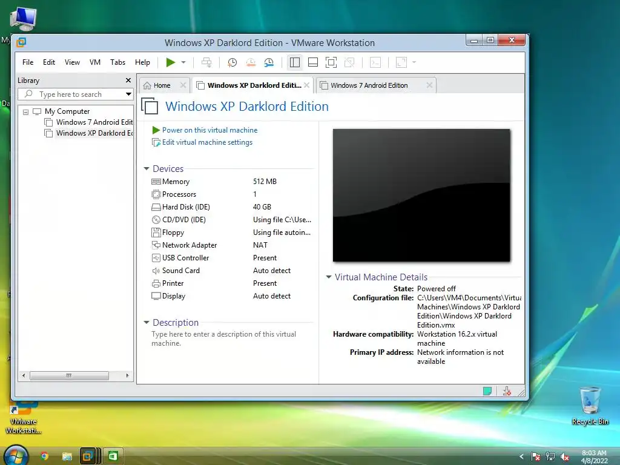This screenshot has width=620, height=465.
Task: Take a snapshot using the clock icon
Action: pyautogui.click(x=232, y=62)
